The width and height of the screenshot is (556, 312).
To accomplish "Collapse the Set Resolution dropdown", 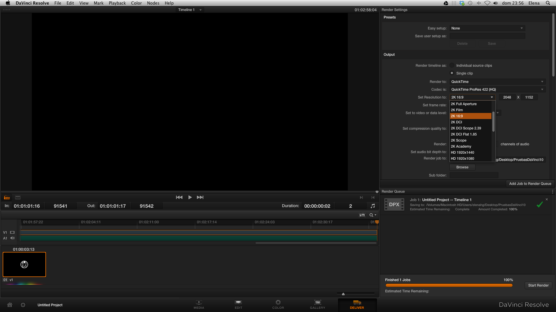I will [472, 97].
